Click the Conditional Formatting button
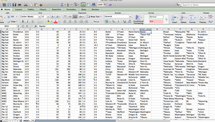This screenshot has width=215, height=122. [138, 19]
